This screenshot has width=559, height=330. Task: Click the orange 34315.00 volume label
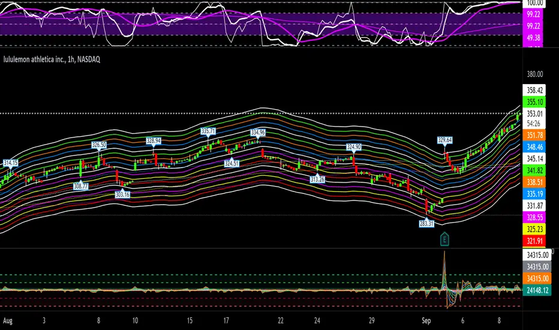537,278
